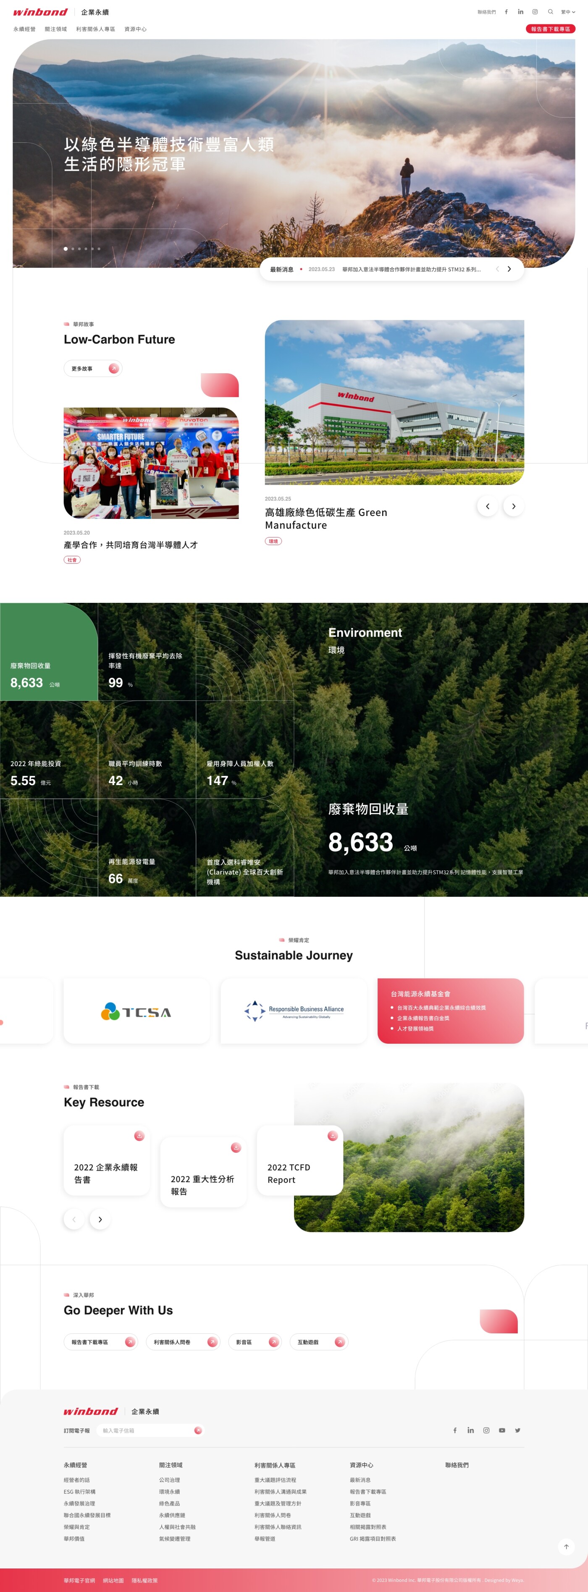Click 聯絡我們 link in top header
This screenshot has height=1592, width=588.
tap(487, 12)
